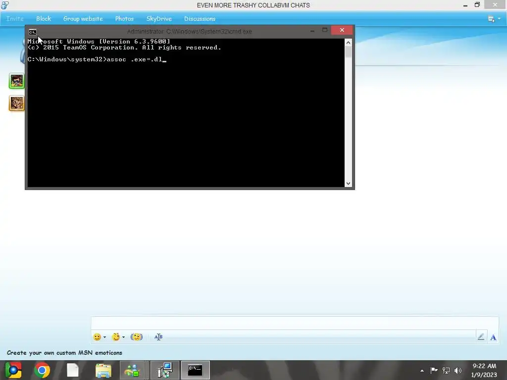Open the Group website link

83,19
